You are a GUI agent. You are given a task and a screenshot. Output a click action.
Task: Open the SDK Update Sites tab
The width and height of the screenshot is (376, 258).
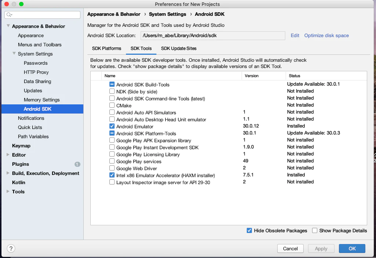point(179,49)
